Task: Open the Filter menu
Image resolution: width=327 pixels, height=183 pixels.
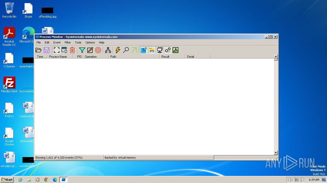Action: [x=68, y=42]
